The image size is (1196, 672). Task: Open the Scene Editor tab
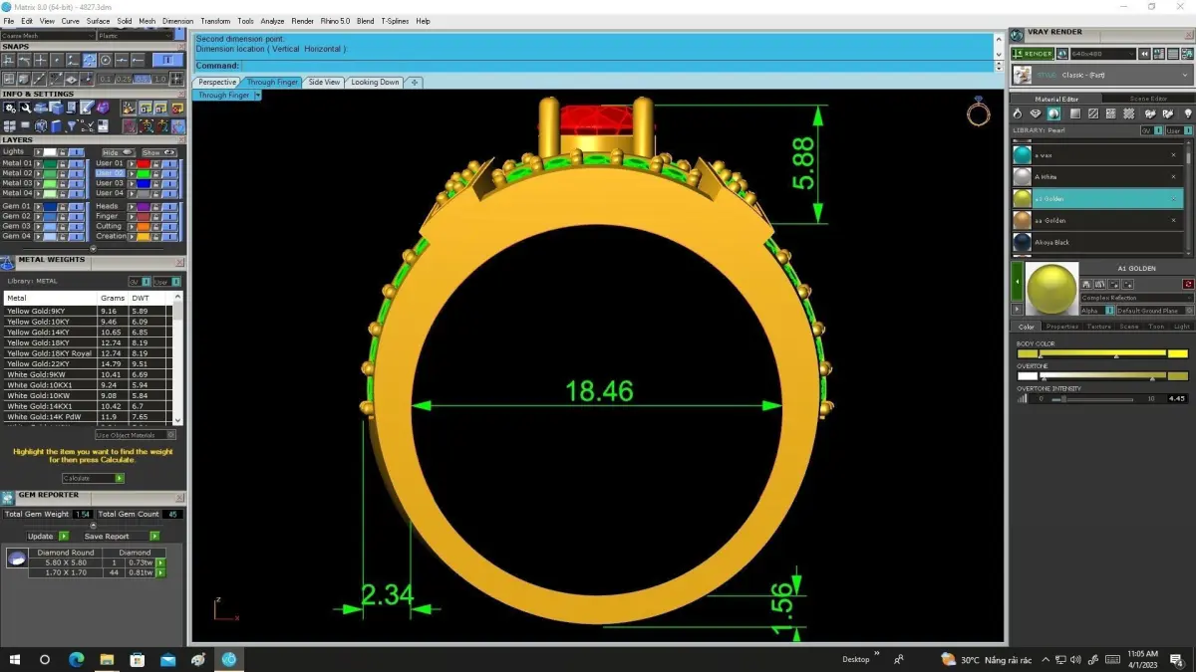point(1148,99)
